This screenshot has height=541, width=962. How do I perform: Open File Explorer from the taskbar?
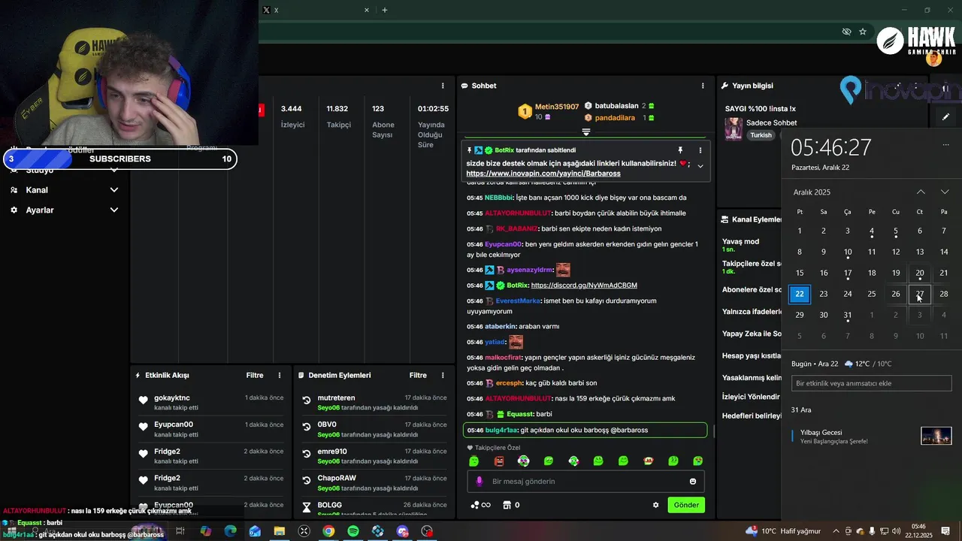click(279, 531)
